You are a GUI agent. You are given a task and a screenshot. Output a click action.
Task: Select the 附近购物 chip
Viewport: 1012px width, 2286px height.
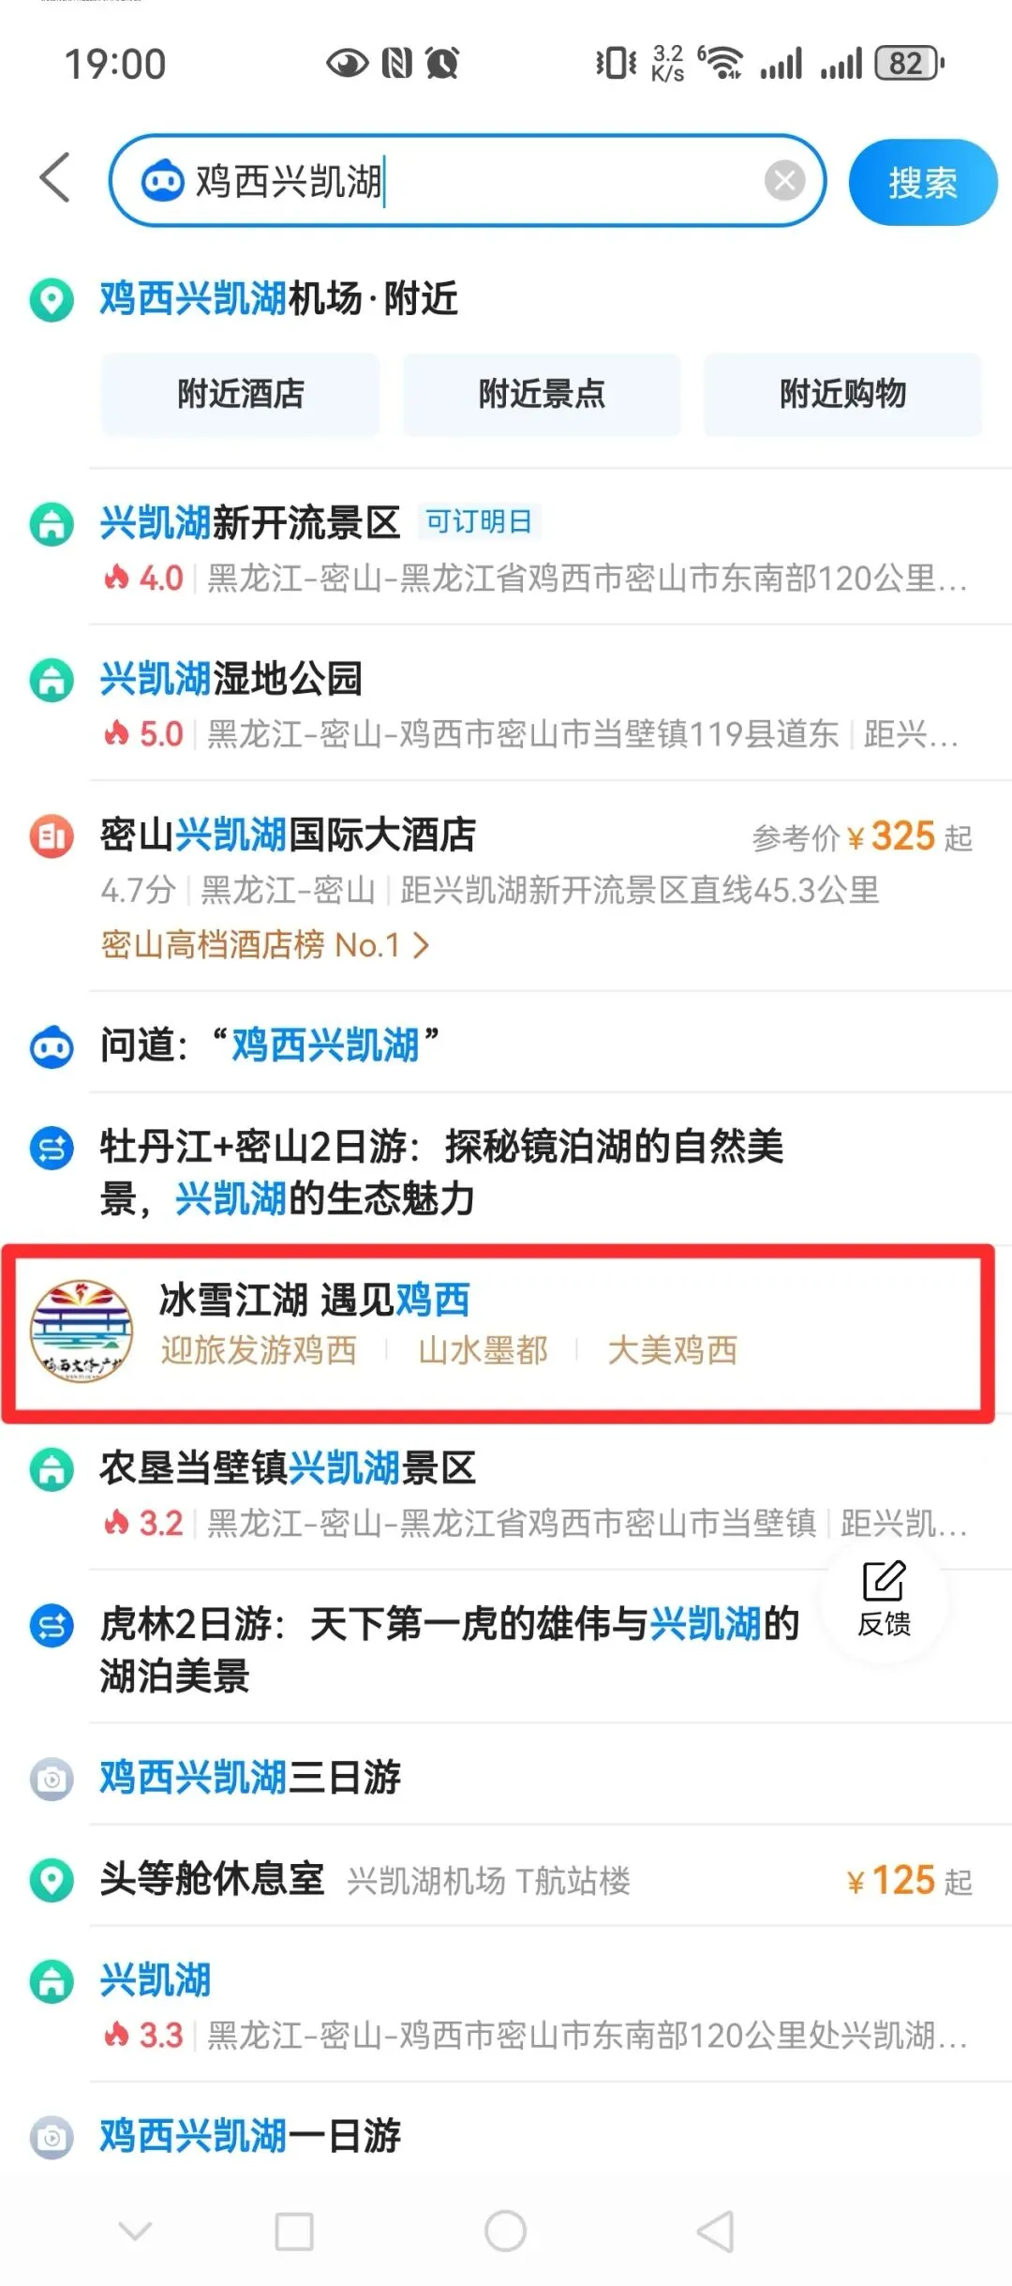pyautogui.click(x=842, y=394)
